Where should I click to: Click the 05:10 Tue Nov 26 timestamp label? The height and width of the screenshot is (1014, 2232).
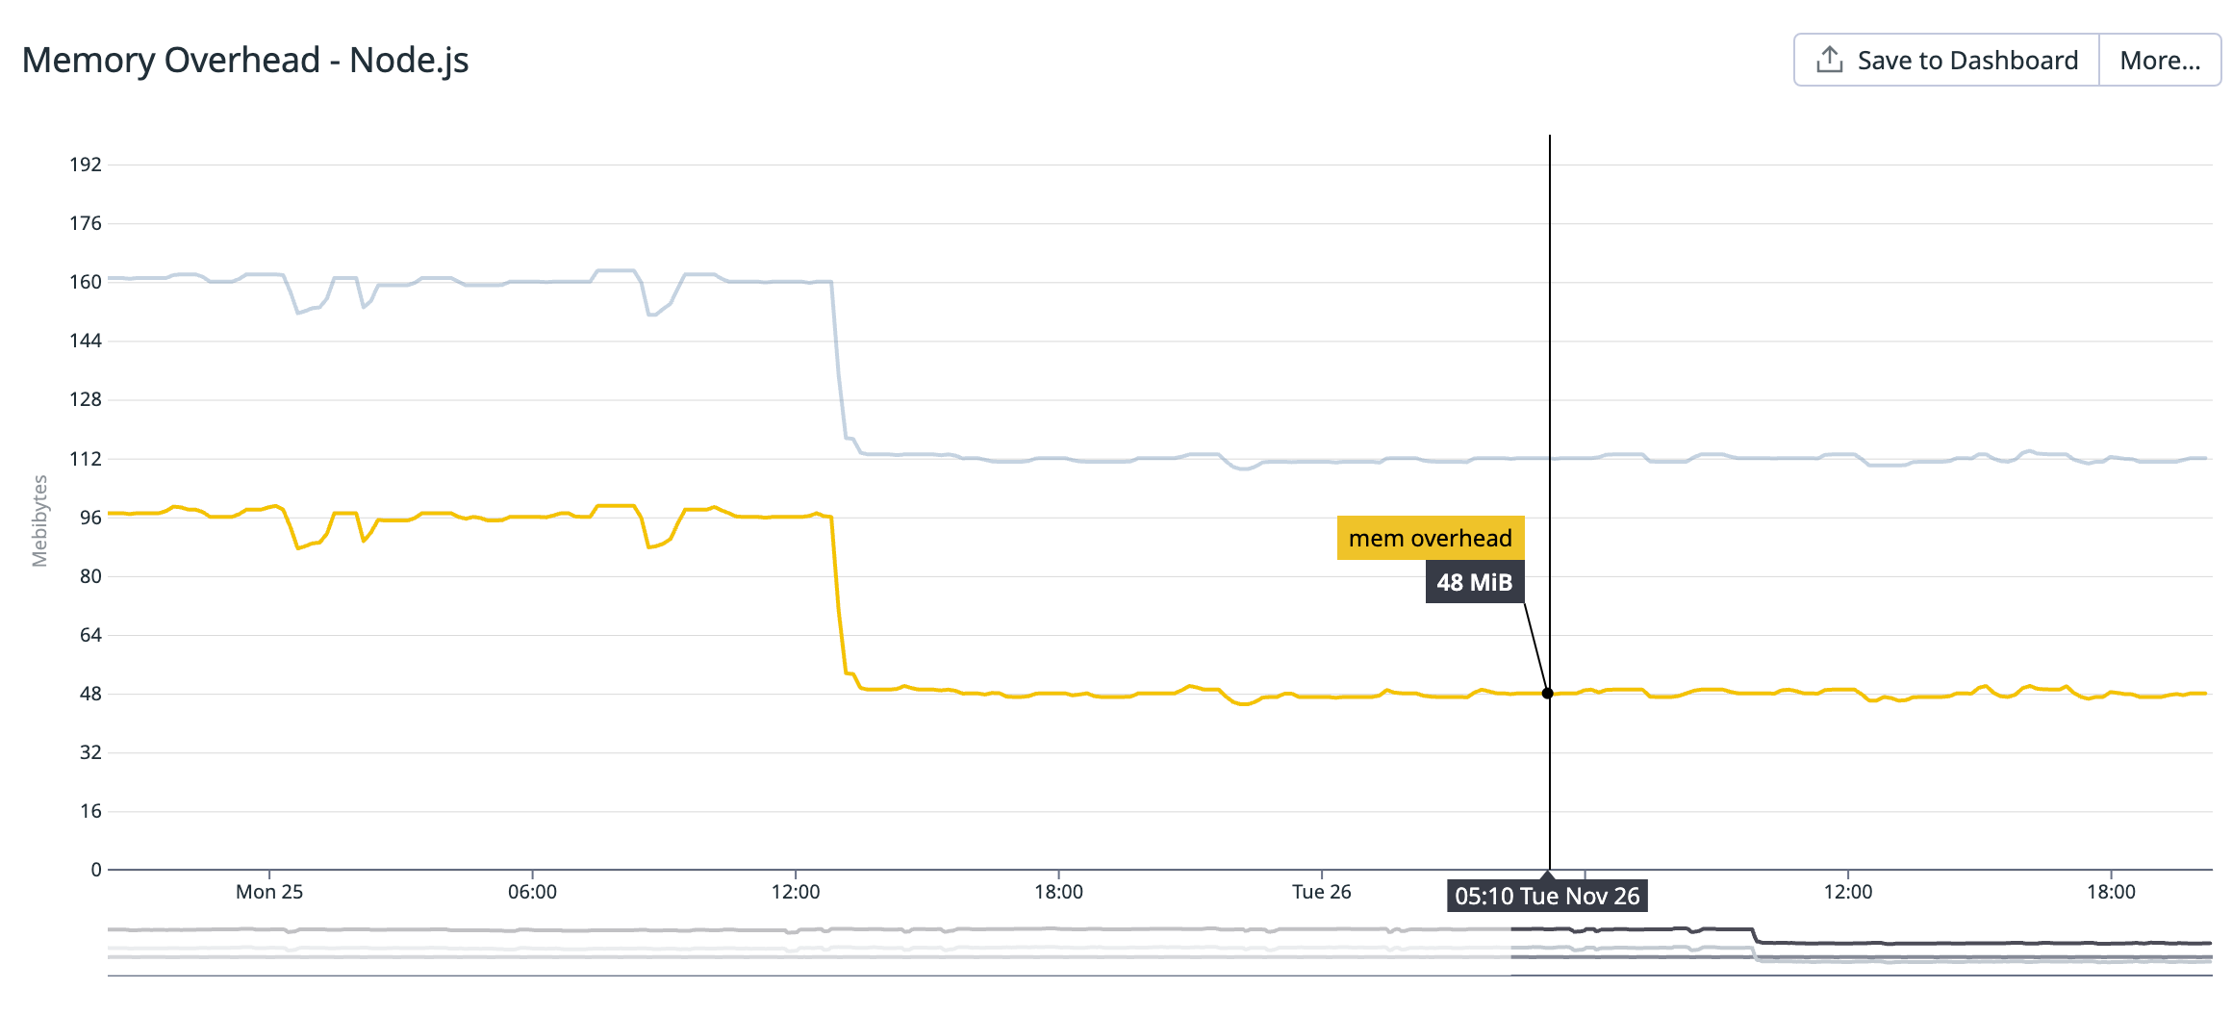[1547, 896]
